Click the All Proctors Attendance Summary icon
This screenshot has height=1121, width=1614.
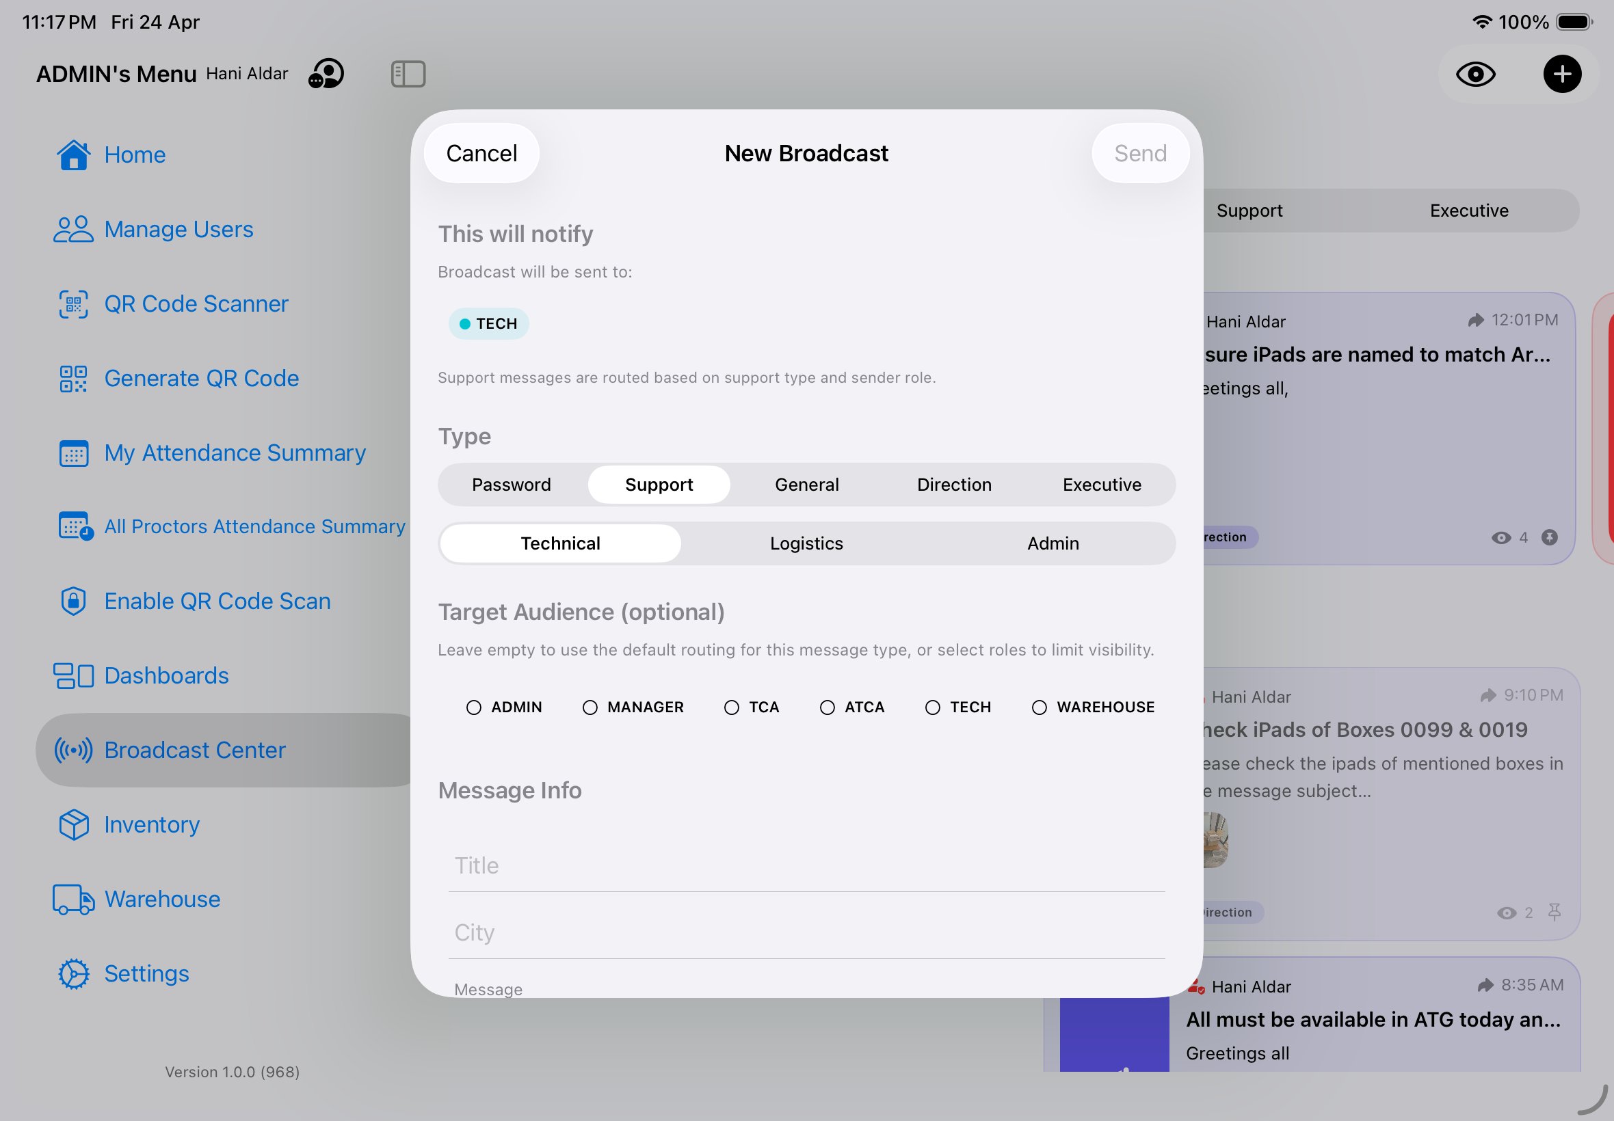coord(73,526)
